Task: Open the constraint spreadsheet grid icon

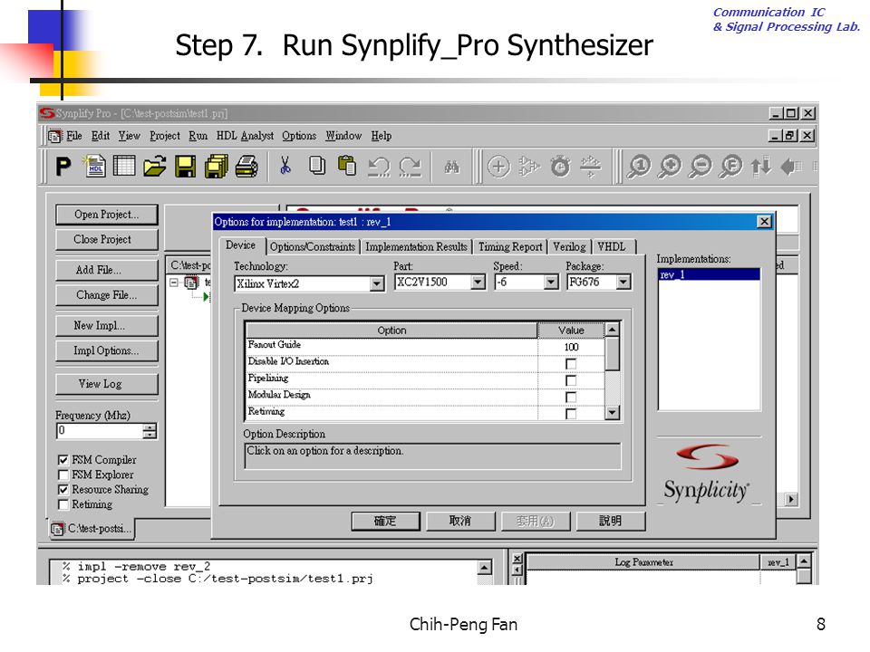Action: 124,166
